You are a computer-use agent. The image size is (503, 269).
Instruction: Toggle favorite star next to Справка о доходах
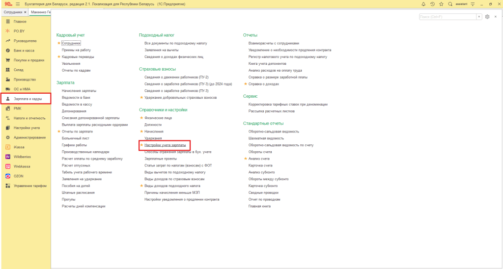246,84
